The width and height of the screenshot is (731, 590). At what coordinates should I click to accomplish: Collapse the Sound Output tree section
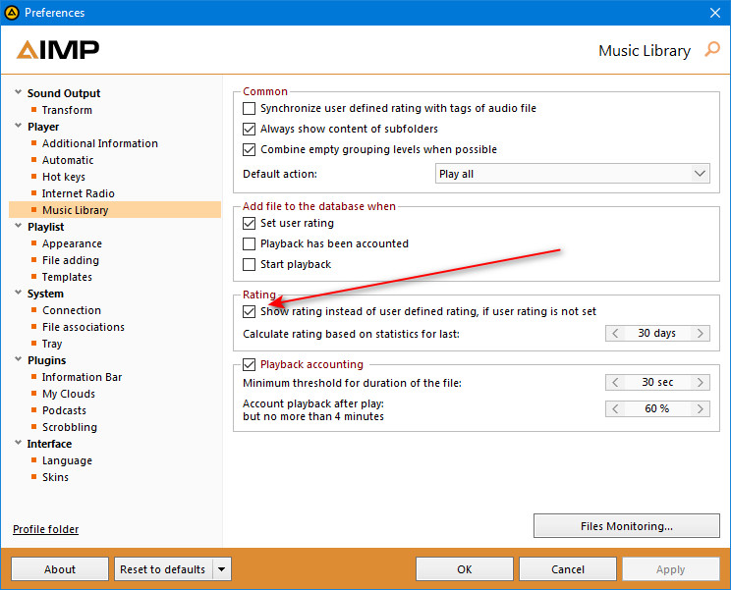19,92
